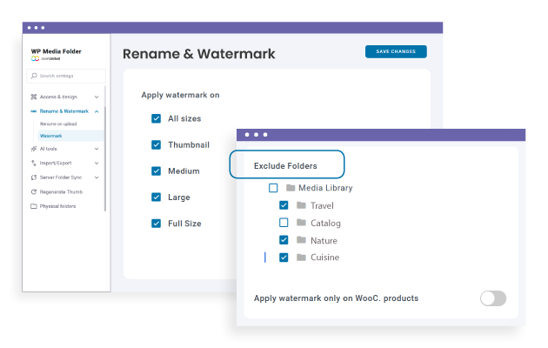Open the Rename on upload submenu item

[58, 124]
